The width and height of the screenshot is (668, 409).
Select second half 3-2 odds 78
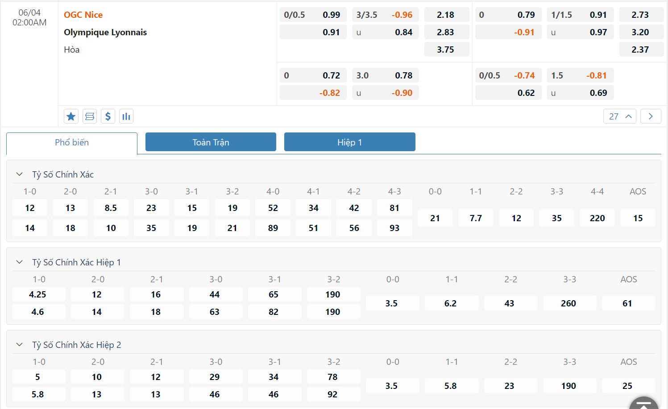[x=333, y=377]
